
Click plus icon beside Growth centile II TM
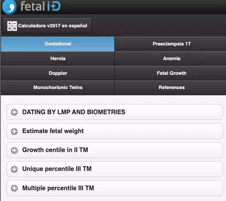[14, 150]
